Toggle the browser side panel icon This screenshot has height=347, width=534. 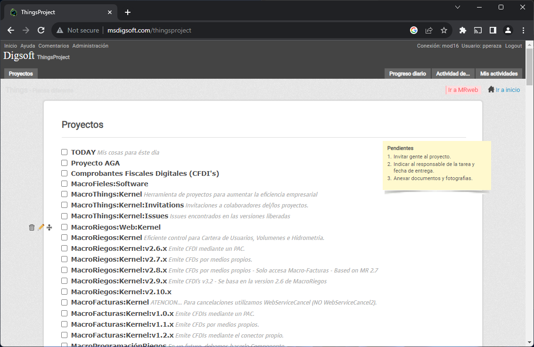(493, 30)
